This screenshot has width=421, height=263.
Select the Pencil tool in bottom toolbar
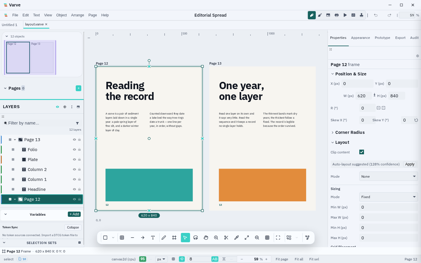(x=164, y=238)
